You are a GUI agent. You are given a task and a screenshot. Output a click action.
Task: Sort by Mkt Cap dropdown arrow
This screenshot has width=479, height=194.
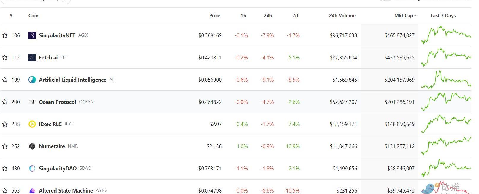coord(415,16)
